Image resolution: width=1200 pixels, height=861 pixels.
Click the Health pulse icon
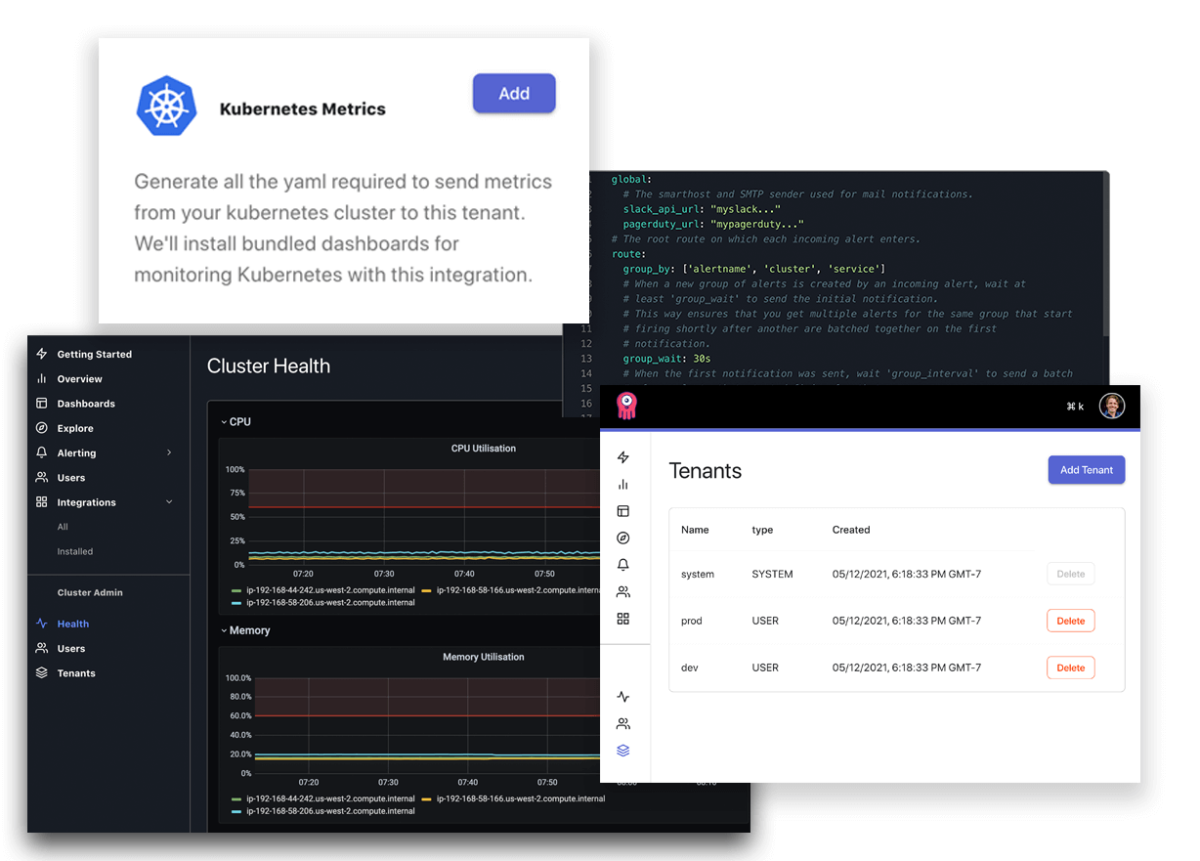click(41, 624)
